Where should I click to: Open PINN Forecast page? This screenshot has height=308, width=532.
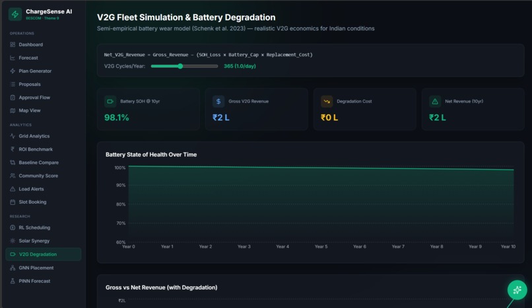(44, 281)
